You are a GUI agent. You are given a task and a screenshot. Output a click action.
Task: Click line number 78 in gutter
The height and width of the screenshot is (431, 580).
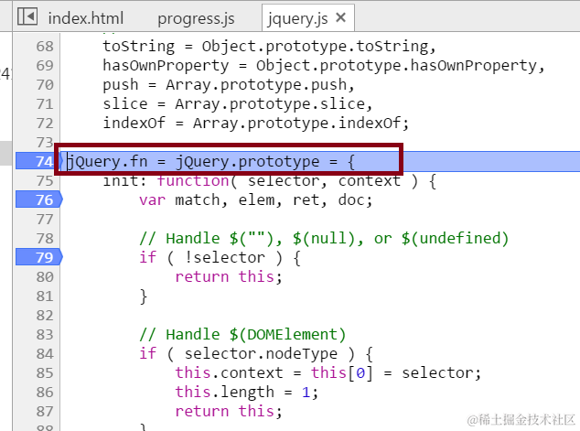tap(45, 239)
